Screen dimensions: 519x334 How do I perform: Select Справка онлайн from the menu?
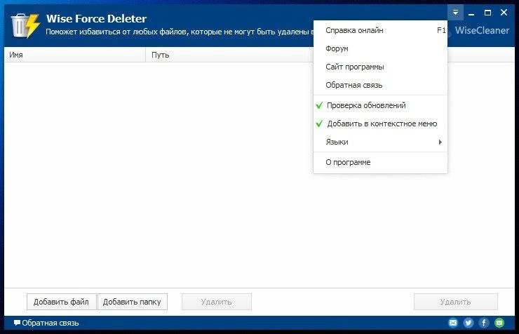pyautogui.click(x=380, y=30)
